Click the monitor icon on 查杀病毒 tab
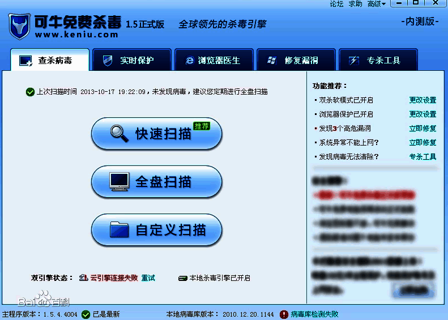Viewport: 448px width, 320px height. pyautogui.click(x=25, y=61)
